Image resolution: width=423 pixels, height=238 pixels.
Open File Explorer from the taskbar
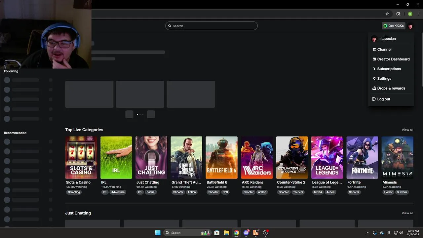226,233
